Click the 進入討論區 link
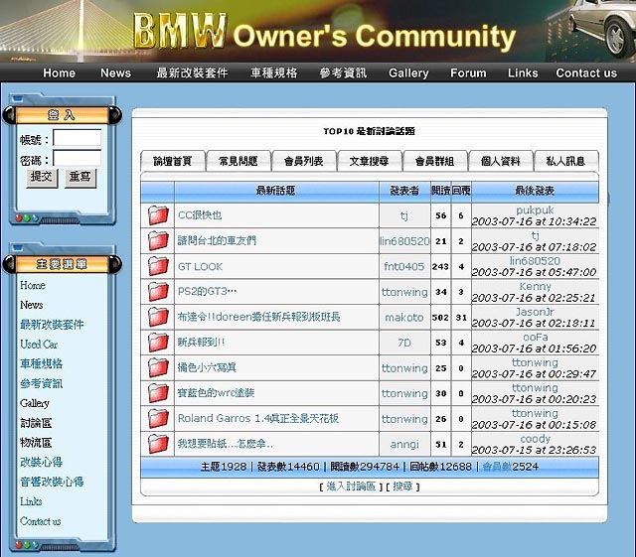This screenshot has height=557, width=636. (x=351, y=487)
